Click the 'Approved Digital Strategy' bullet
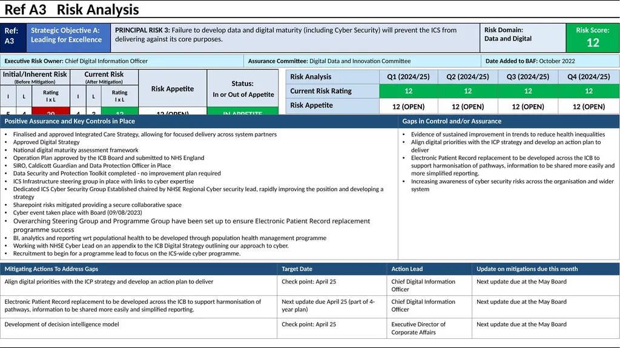This screenshot has width=620, height=348. point(46,142)
